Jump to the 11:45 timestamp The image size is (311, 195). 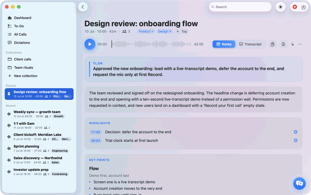(x=95, y=132)
